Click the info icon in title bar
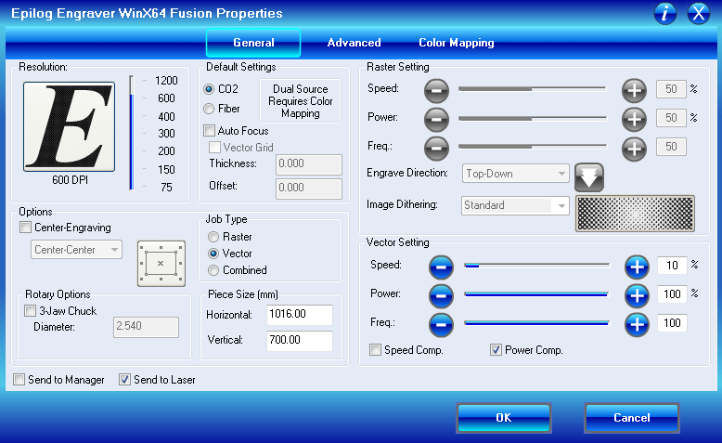Image resolution: width=722 pixels, height=443 pixels. coord(665,13)
